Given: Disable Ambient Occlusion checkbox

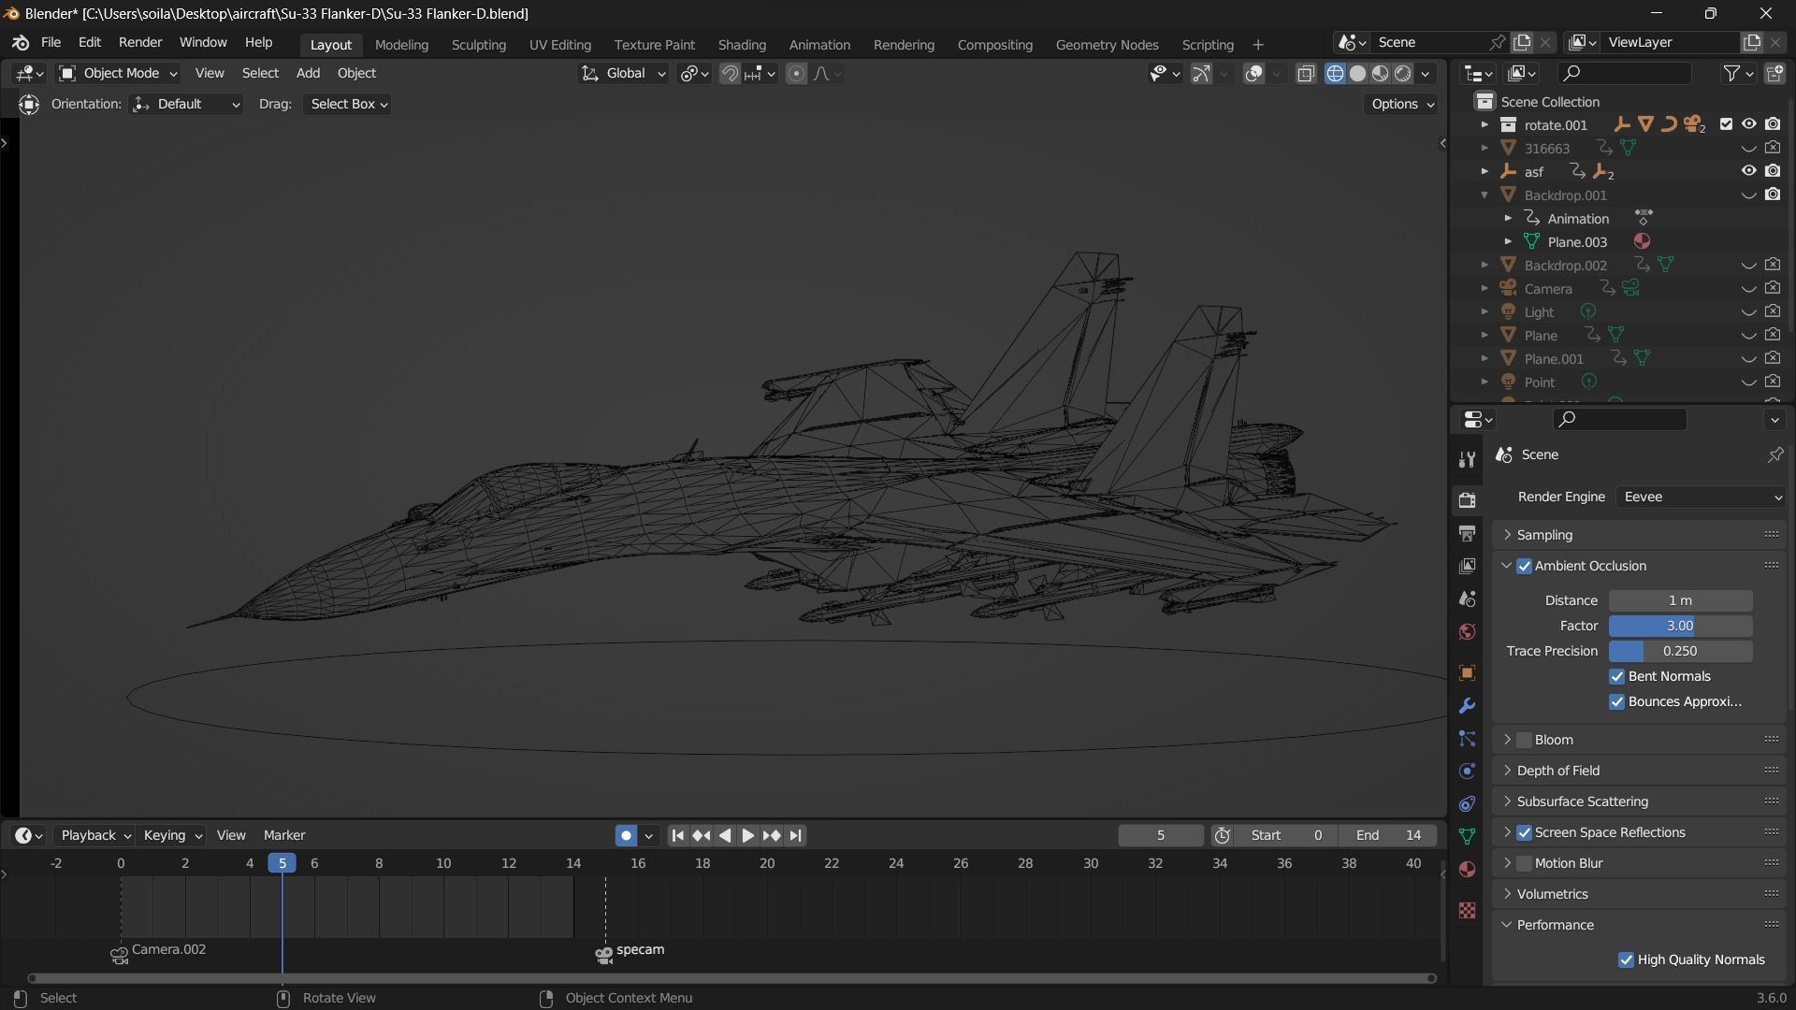Looking at the screenshot, I should (x=1525, y=566).
